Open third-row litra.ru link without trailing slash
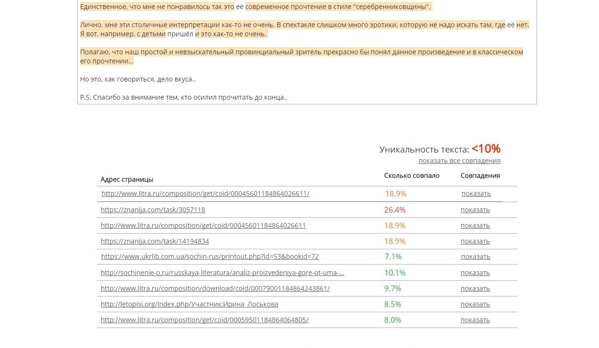Viewport: 599px width, 348px height. [203, 225]
